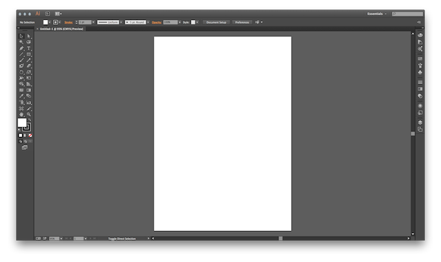Select the Scale tool
Screen dimensions: 441x262
click(x=29, y=72)
